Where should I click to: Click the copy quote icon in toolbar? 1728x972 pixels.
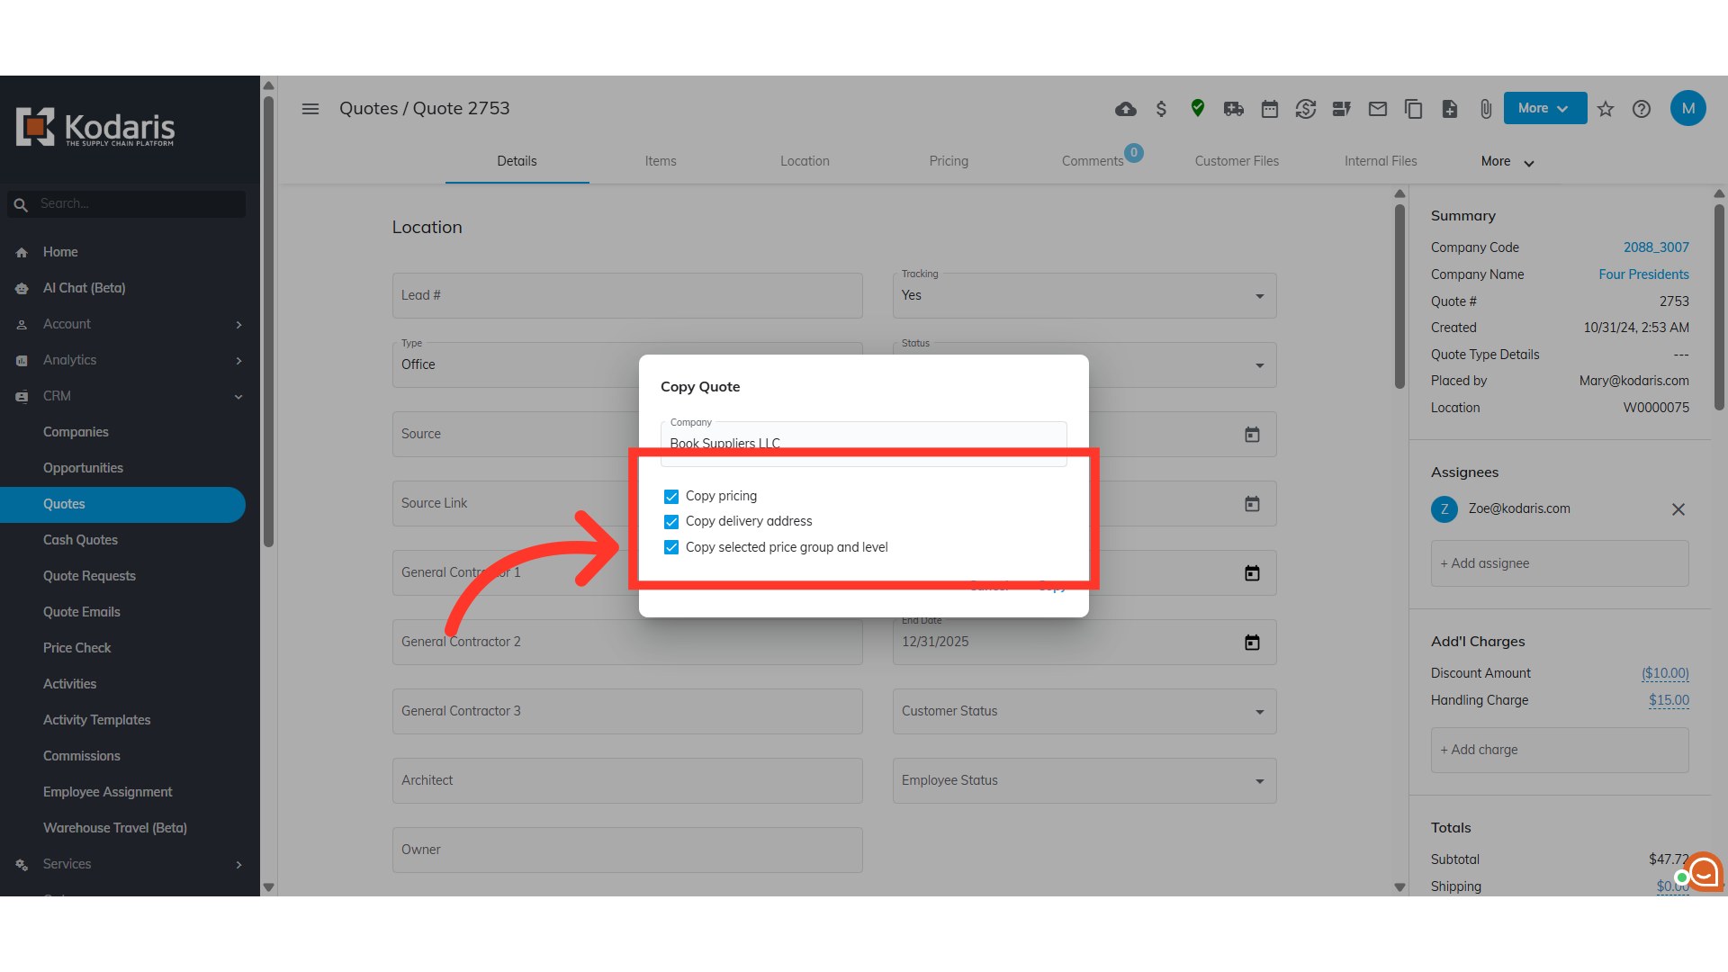pyautogui.click(x=1413, y=109)
